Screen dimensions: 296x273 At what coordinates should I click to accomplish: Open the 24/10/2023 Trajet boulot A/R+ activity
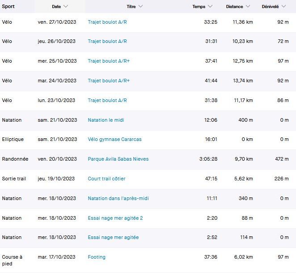[109, 81]
